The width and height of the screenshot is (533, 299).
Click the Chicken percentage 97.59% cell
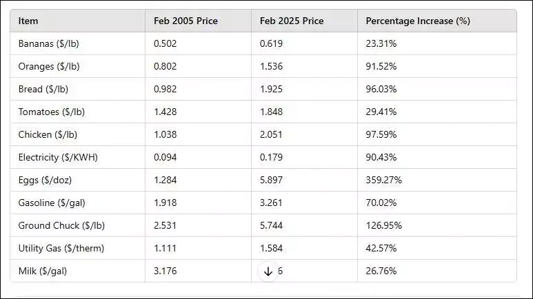pos(381,134)
